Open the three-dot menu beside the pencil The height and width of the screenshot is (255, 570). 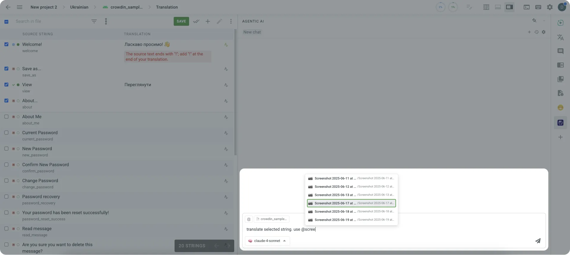231,21
